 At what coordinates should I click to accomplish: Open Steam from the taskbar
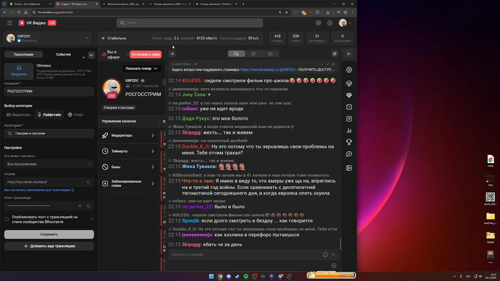237,276
